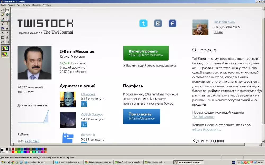This screenshot has height=165, width=265.
Task: Activate the eyedropper Pick Color tool
Action: pyautogui.click(x=3, y=19)
